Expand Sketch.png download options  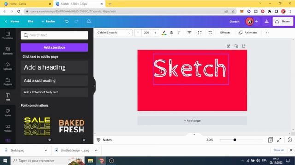click(46, 150)
